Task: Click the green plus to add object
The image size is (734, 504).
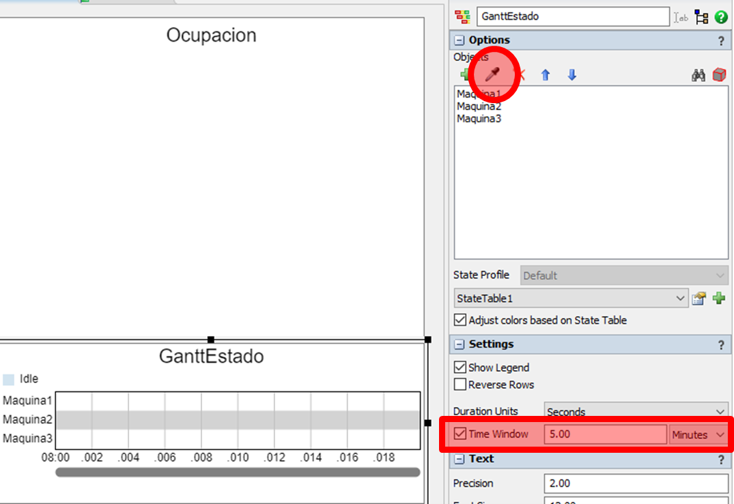Action: [465, 74]
